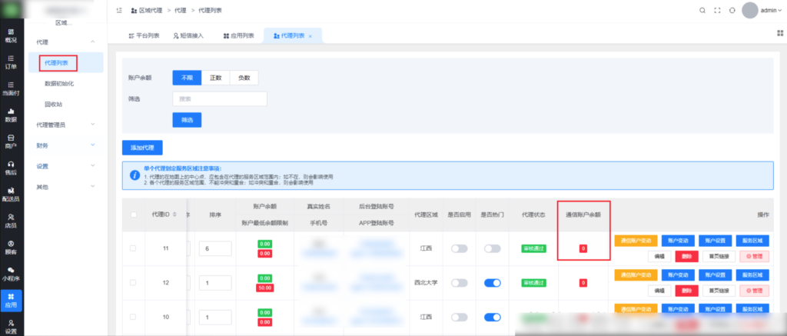Switch to the 短信接入 tab
The image size is (787, 336).
pyautogui.click(x=188, y=35)
